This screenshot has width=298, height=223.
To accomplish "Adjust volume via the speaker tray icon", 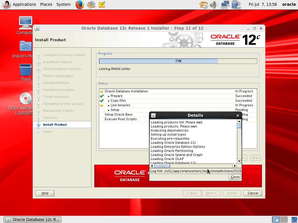I will (x=214, y=5).
